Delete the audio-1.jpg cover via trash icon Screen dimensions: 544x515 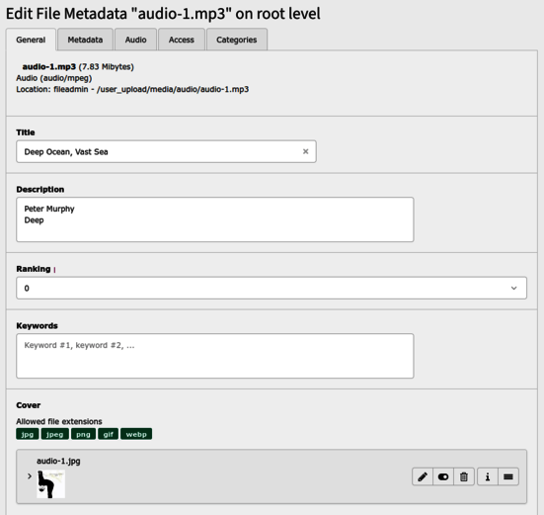[x=464, y=476]
